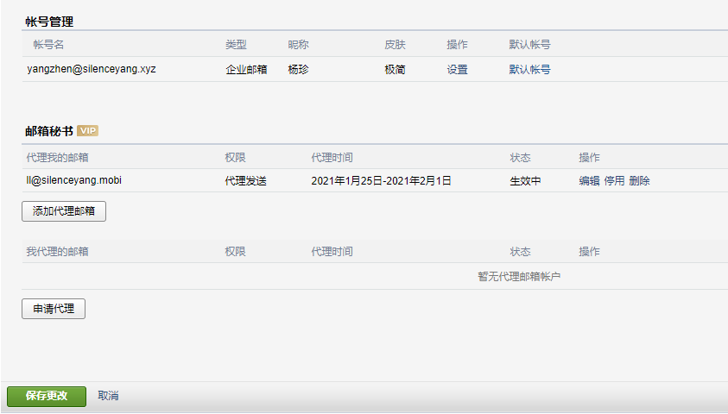The height and width of the screenshot is (414, 728).
Task: Click the 生效中 status text
Action: click(525, 181)
